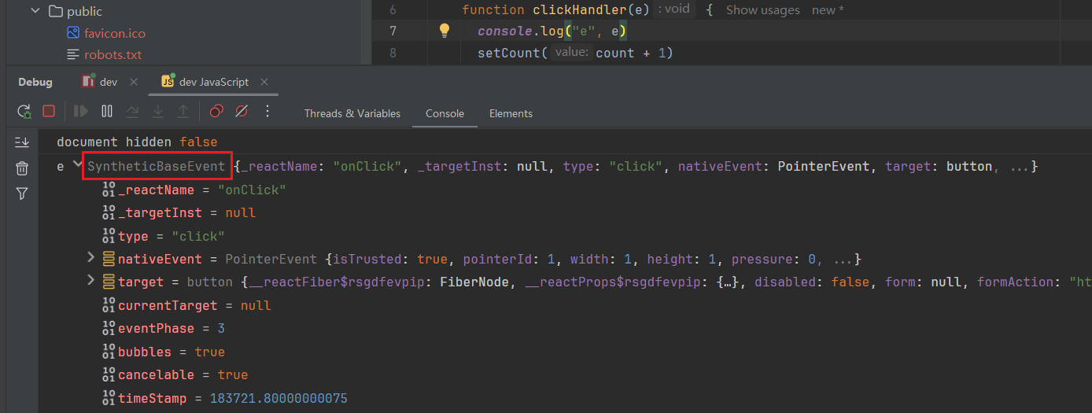Click the robots.txt text file icon
The height and width of the screenshot is (413, 1092).
[73, 54]
